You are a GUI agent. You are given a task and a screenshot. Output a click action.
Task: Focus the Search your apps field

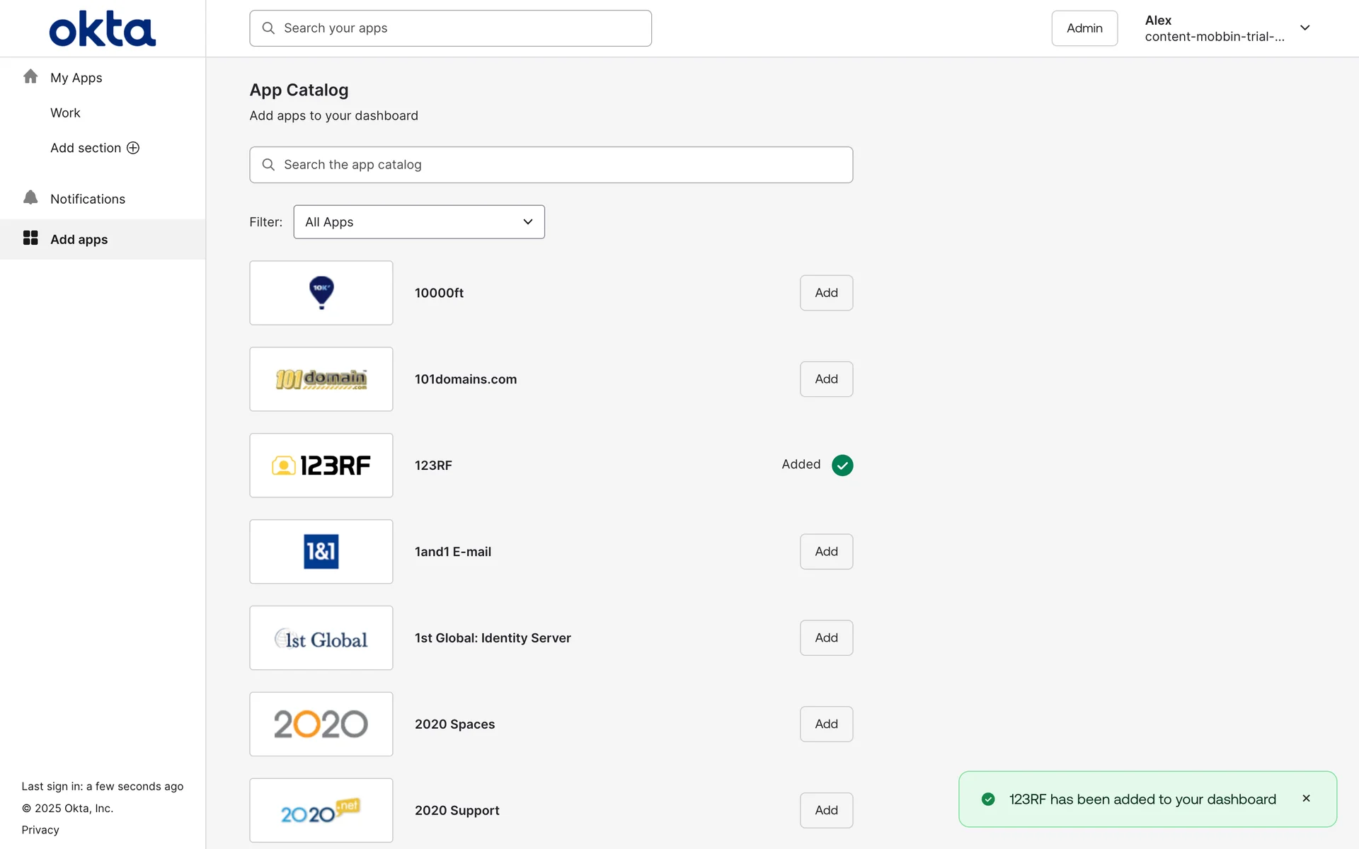[x=450, y=28]
